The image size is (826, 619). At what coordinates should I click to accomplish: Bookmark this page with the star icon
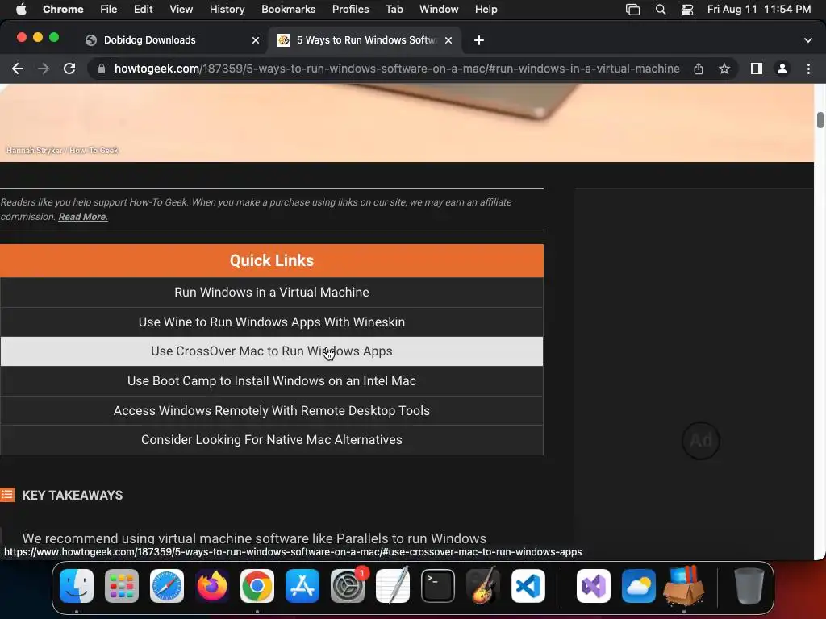[x=724, y=69]
